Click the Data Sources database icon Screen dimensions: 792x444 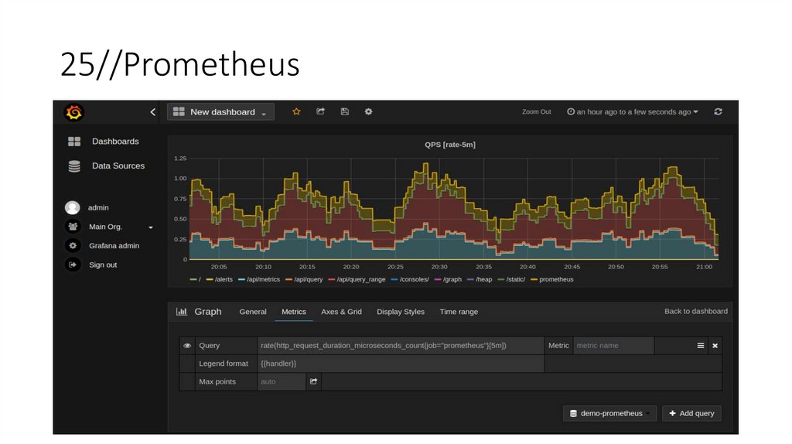74,166
